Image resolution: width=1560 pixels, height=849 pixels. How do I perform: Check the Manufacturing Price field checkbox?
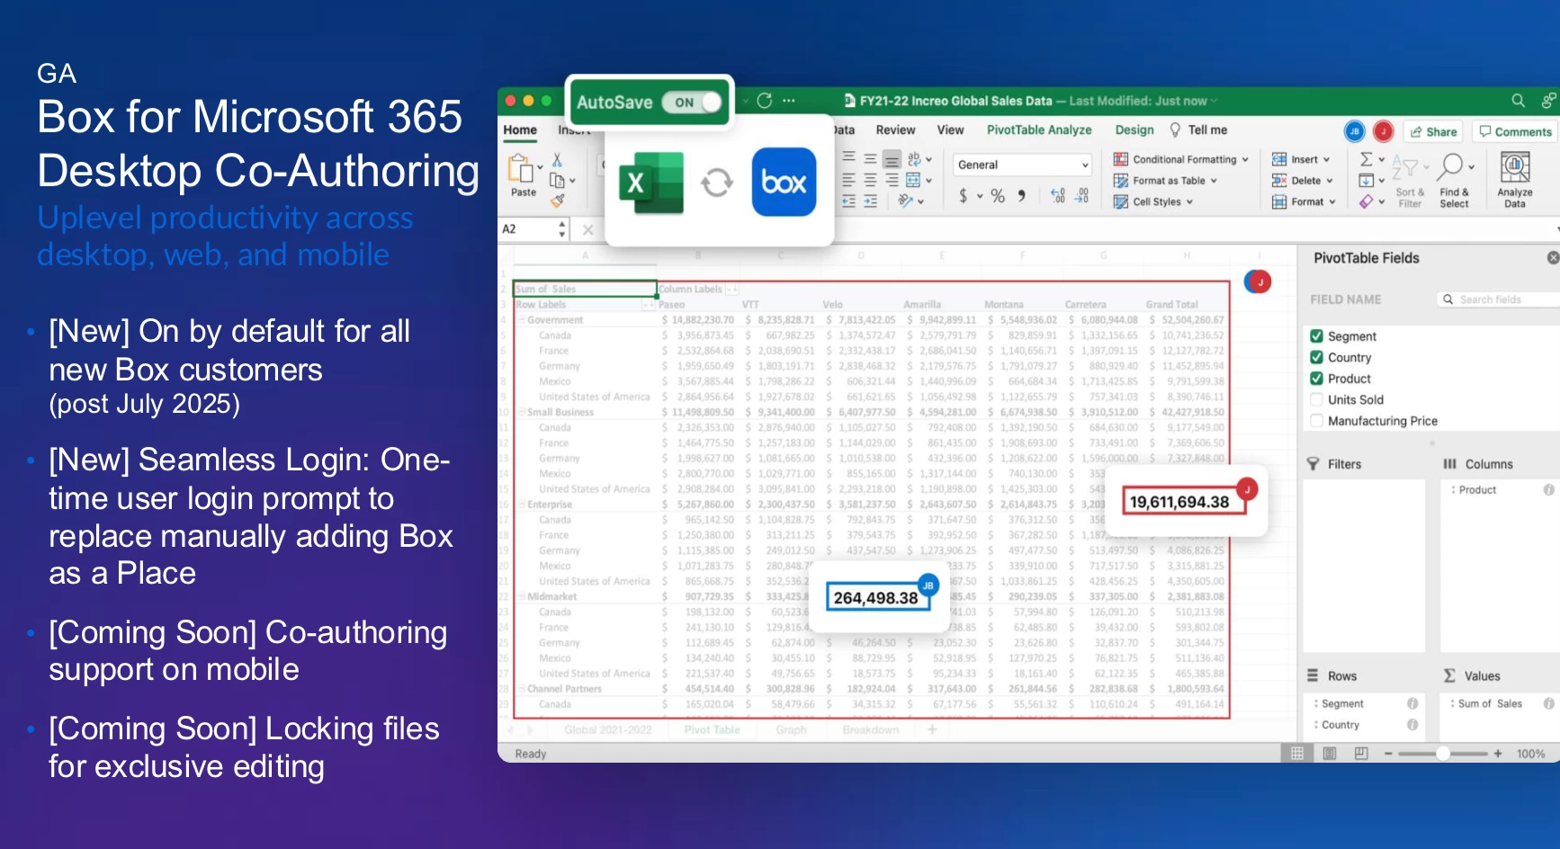[1317, 421]
